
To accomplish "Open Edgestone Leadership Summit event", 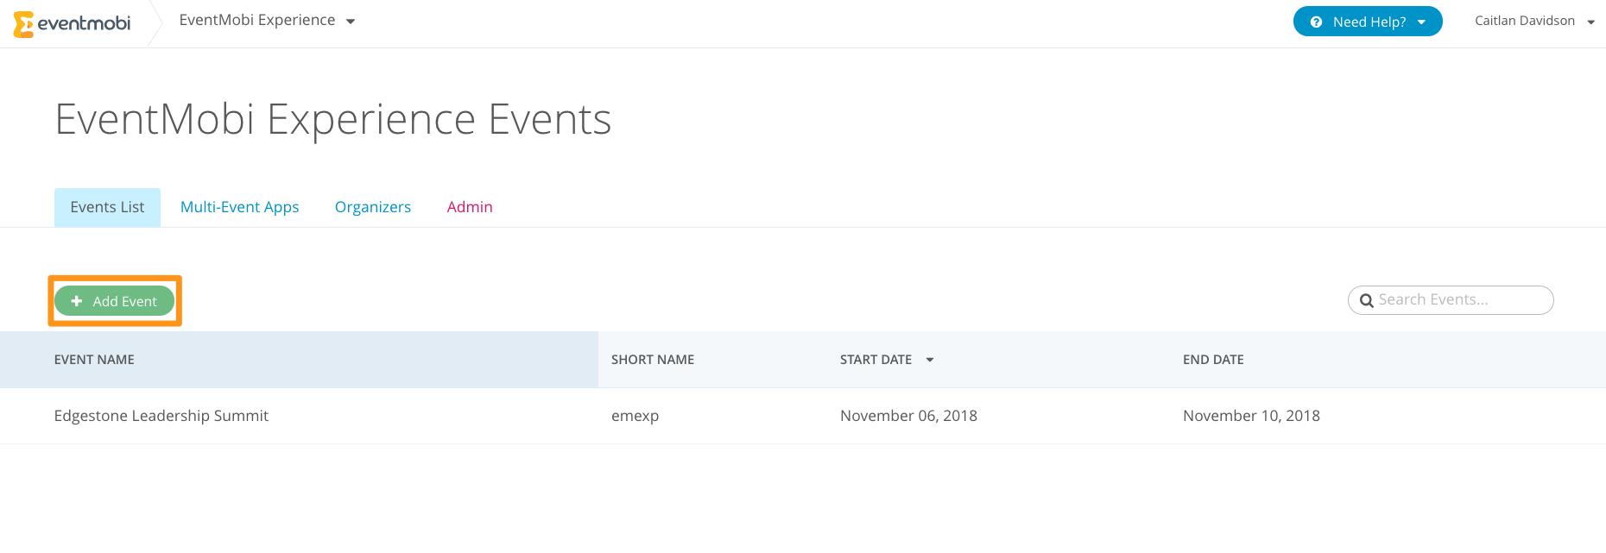I will pos(161,416).
